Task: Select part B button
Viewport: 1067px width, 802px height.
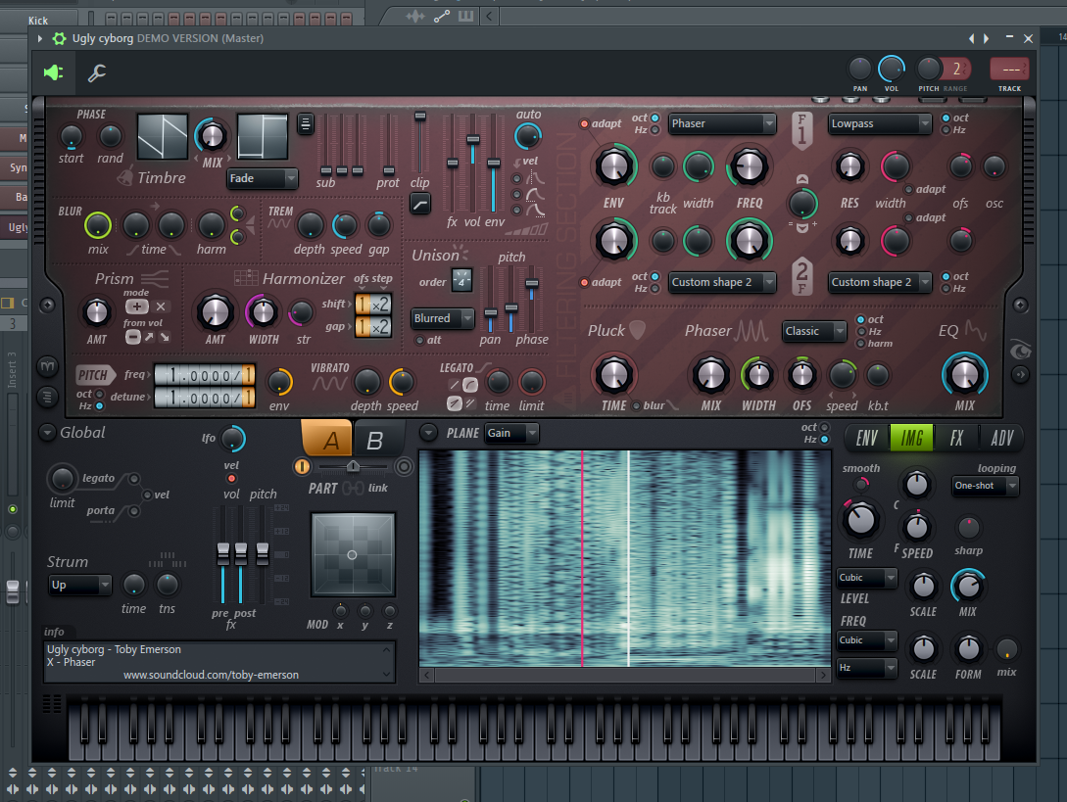Action: pyautogui.click(x=374, y=440)
